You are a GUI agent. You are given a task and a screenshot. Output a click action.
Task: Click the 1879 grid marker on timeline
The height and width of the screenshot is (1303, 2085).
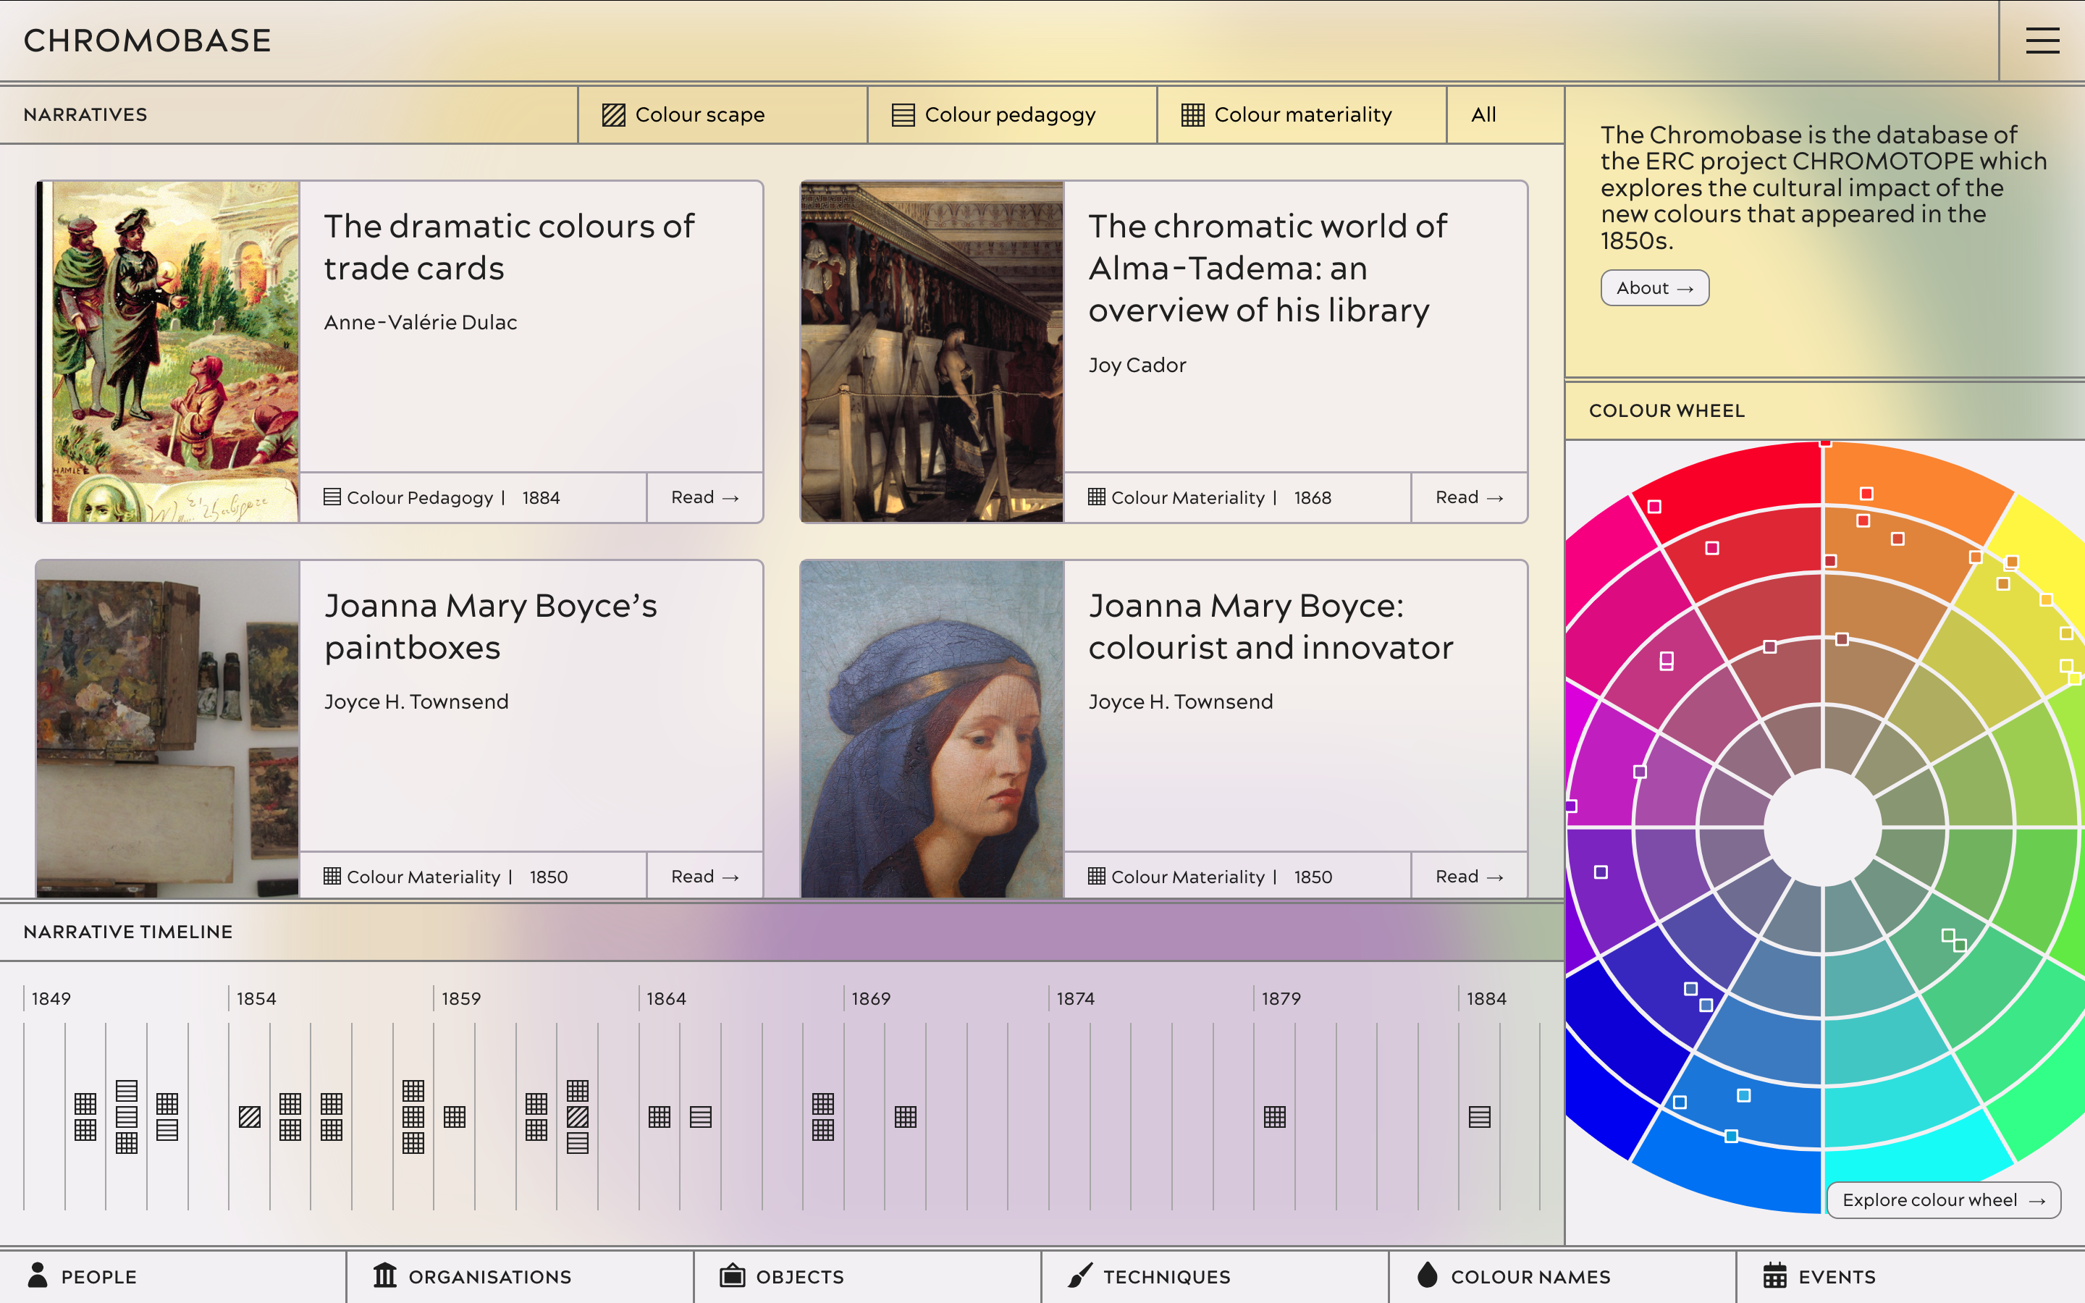click(1274, 1117)
